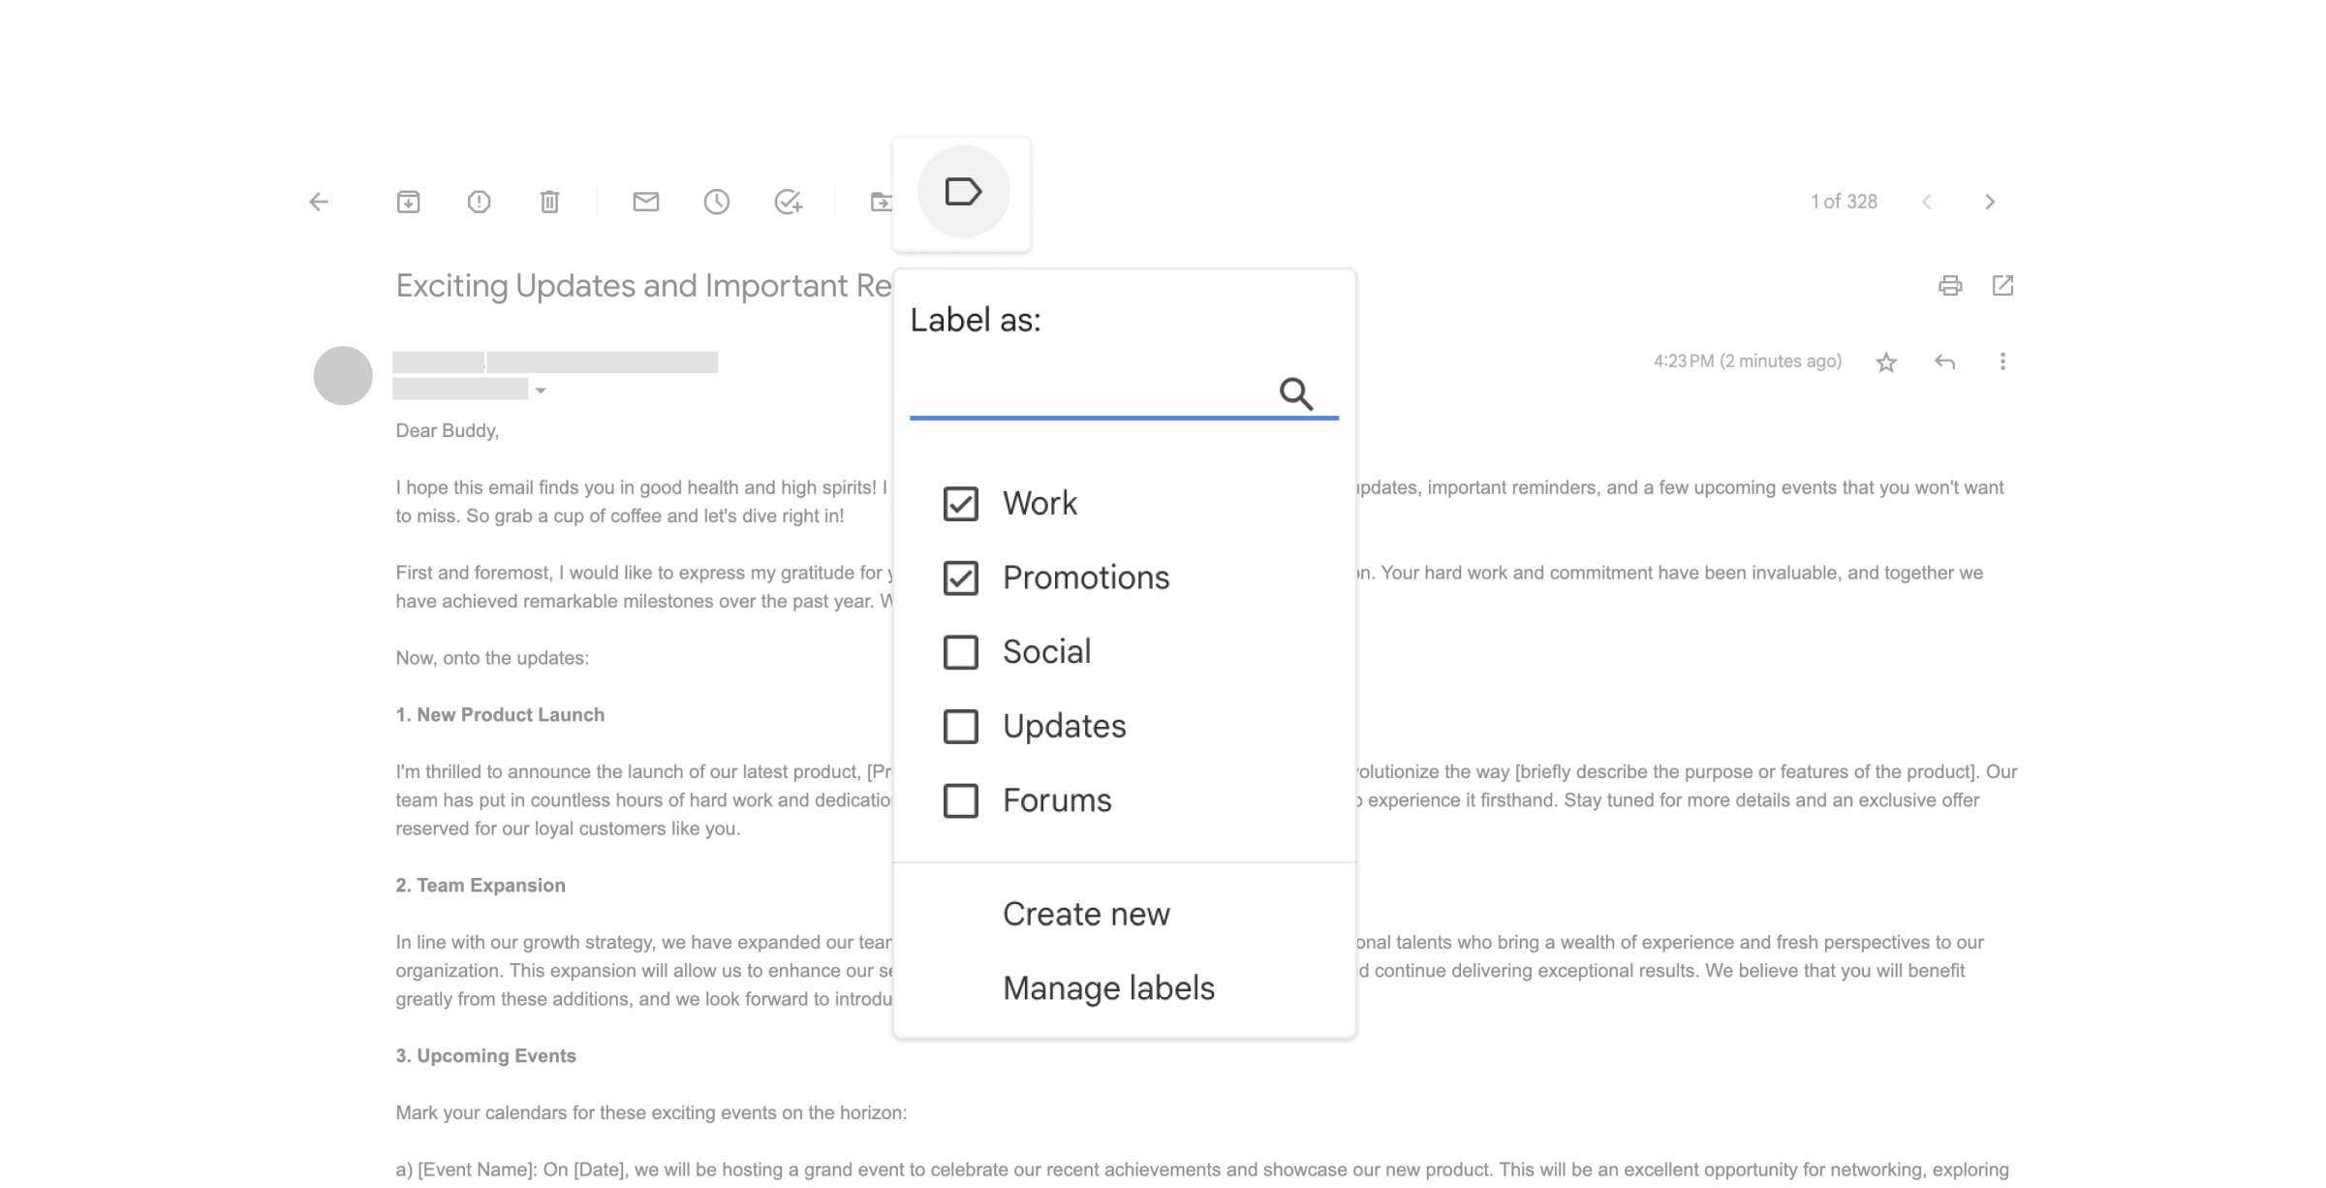Star this email
Screen dimensions: 2326x1188
click(x=1885, y=362)
